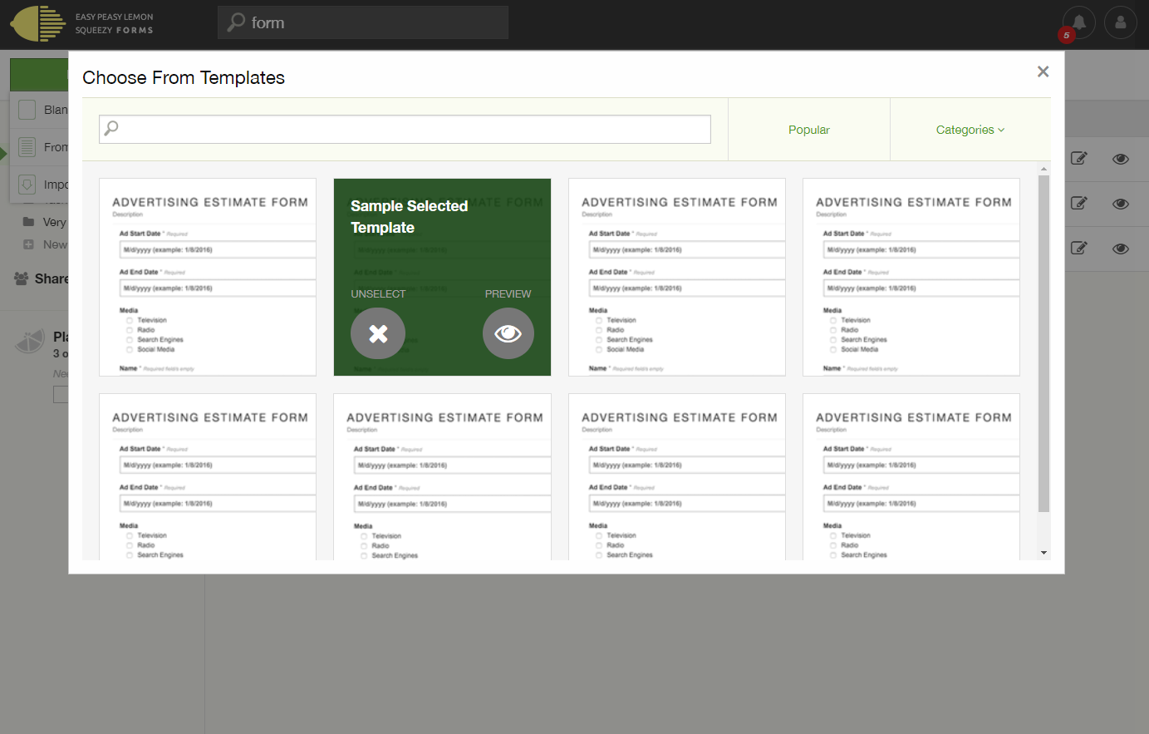The width and height of the screenshot is (1149, 734).
Task: Click the lemon slice plan icon in sidebar
Action: pyautogui.click(x=30, y=341)
